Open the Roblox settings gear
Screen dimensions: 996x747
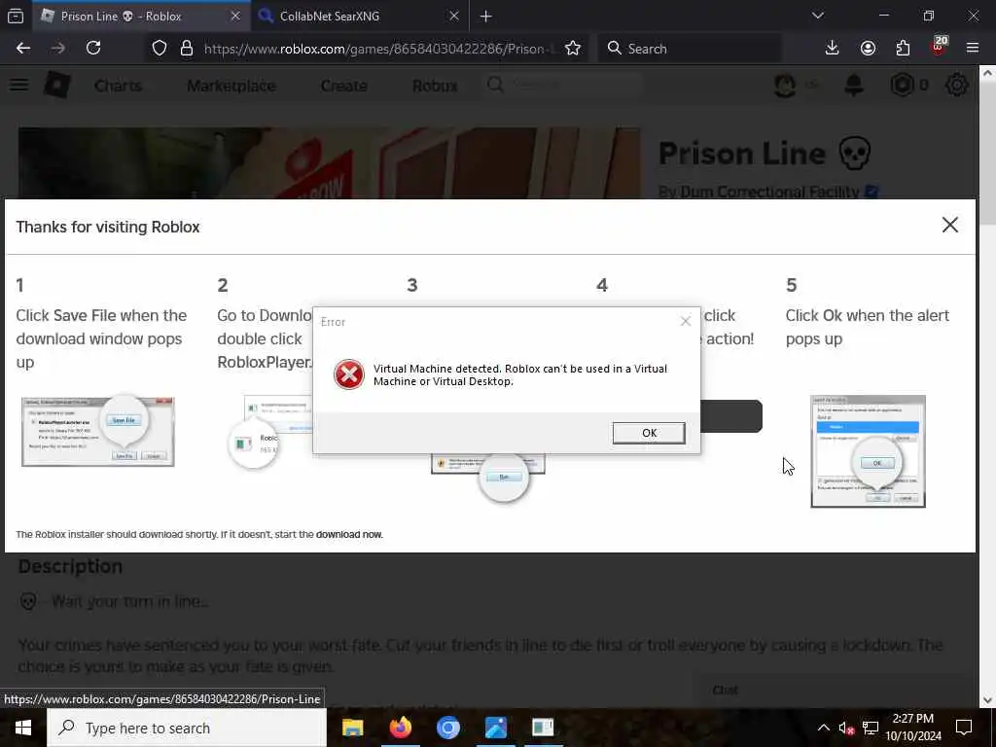[x=957, y=86]
